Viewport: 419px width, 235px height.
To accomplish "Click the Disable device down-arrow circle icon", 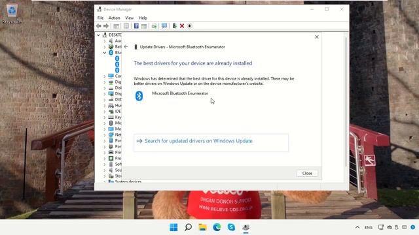I will pyautogui.click(x=189, y=26).
